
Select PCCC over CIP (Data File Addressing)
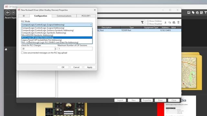tap(57, 38)
